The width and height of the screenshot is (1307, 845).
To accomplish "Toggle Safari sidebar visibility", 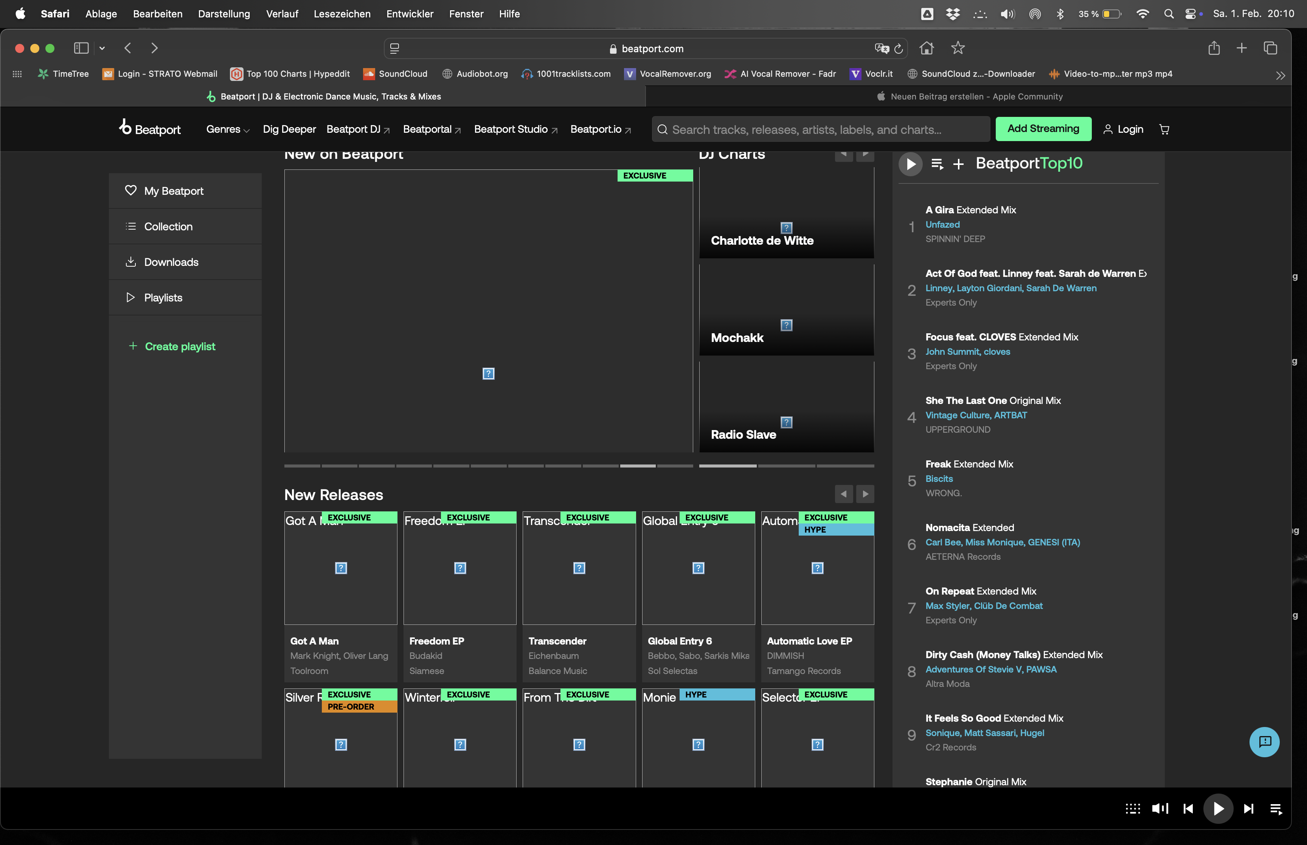I will [x=81, y=48].
